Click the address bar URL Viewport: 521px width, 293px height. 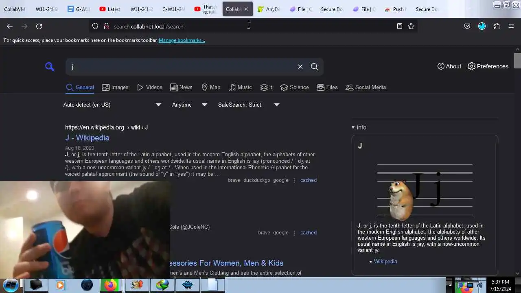(149, 26)
